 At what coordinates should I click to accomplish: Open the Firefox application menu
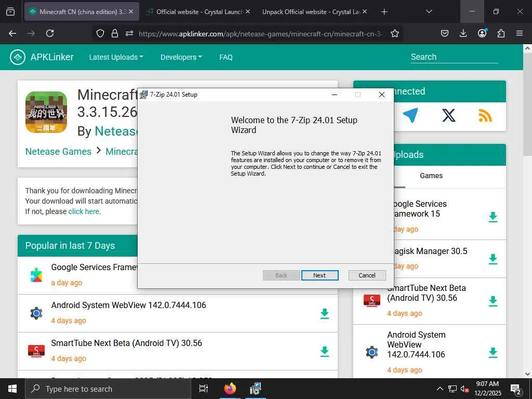click(x=520, y=33)
